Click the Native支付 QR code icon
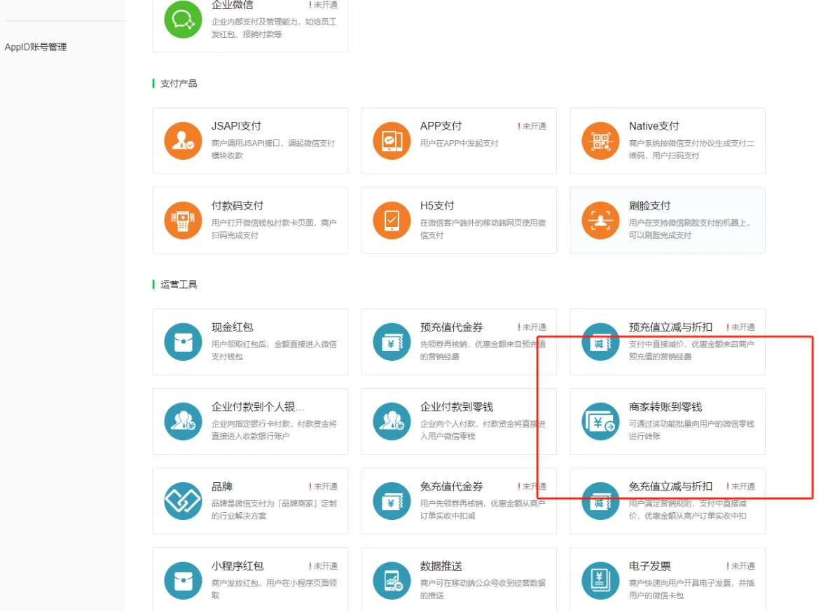The image size is (835, 611). [600, 141]
